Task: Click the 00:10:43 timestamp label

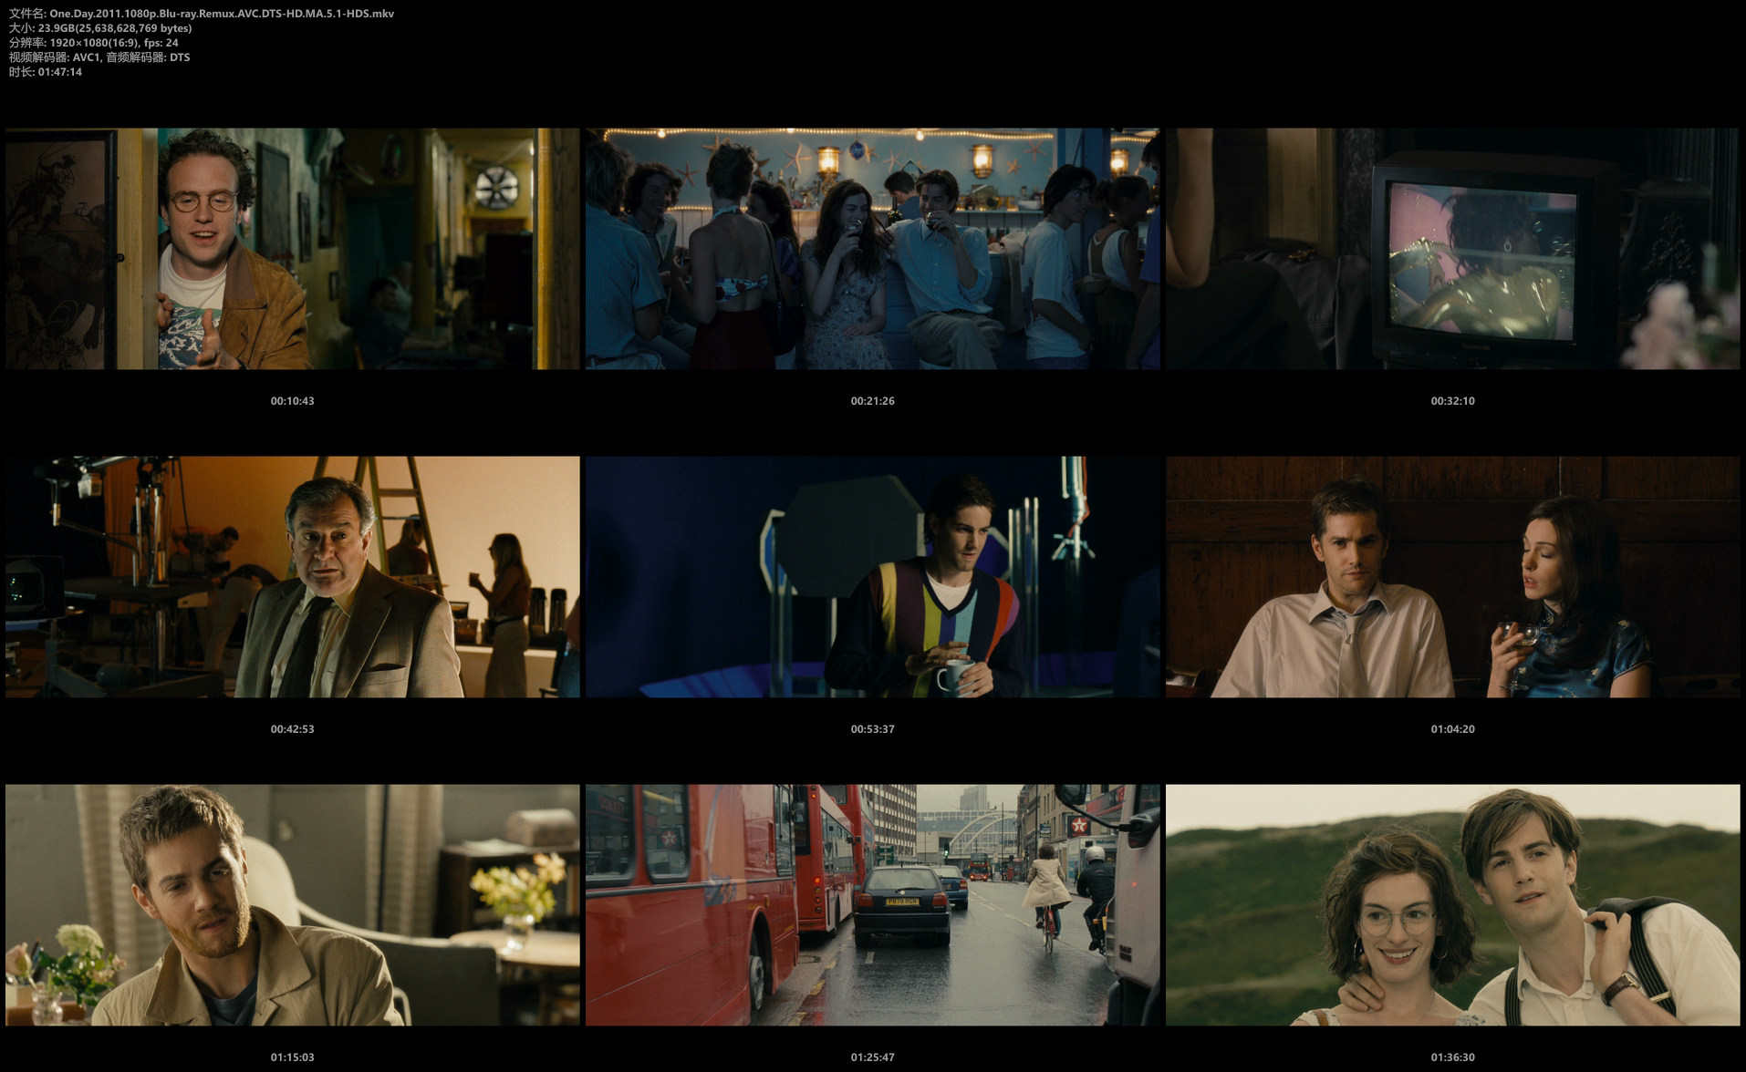Action: [x=292, y=401]
